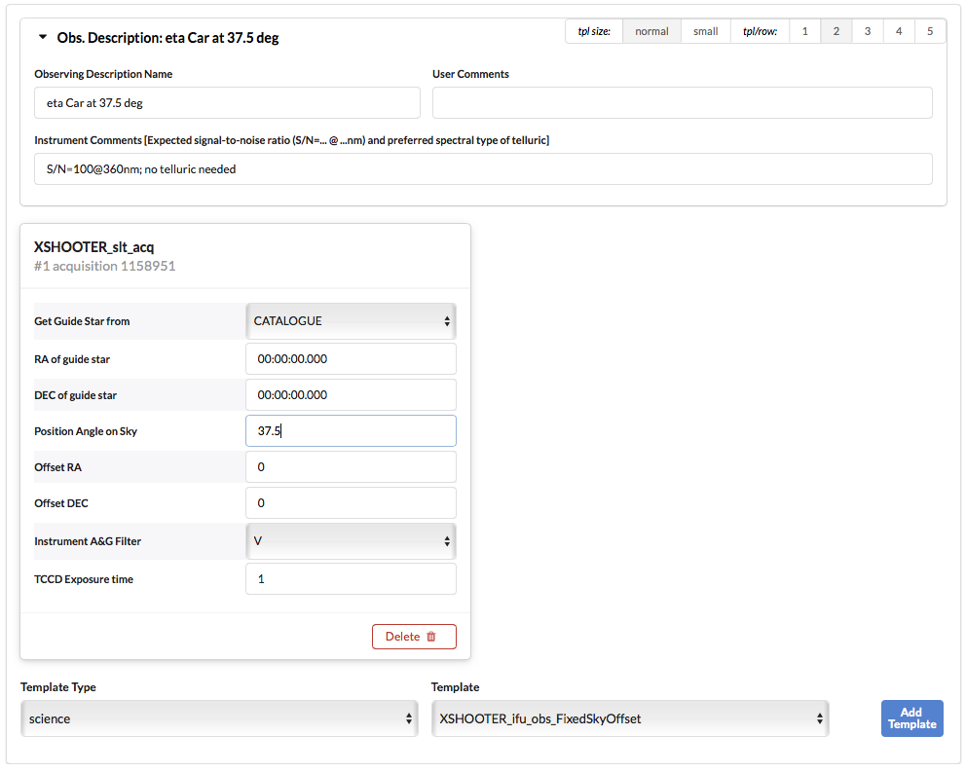Image resolution: width=966 pixels, height=772 pixels.
Task: Open the Instrument A&G Filter dropdown
Action: (x=351, y=541)
